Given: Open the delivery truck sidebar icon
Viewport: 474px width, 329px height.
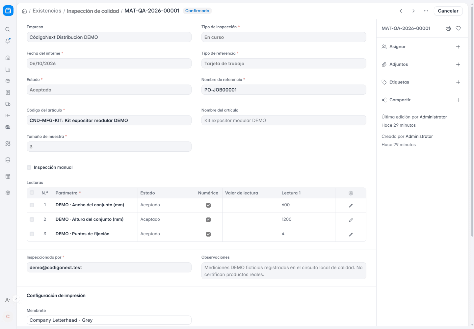Looking at the screenshot, I should tap(8, 104).
